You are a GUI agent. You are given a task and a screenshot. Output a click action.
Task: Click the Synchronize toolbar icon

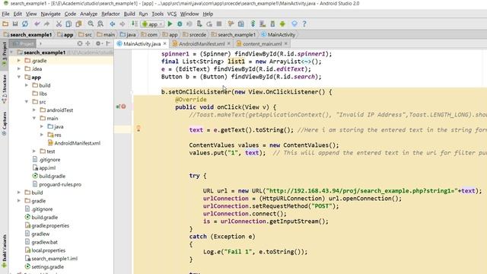[x=25, y=24]
